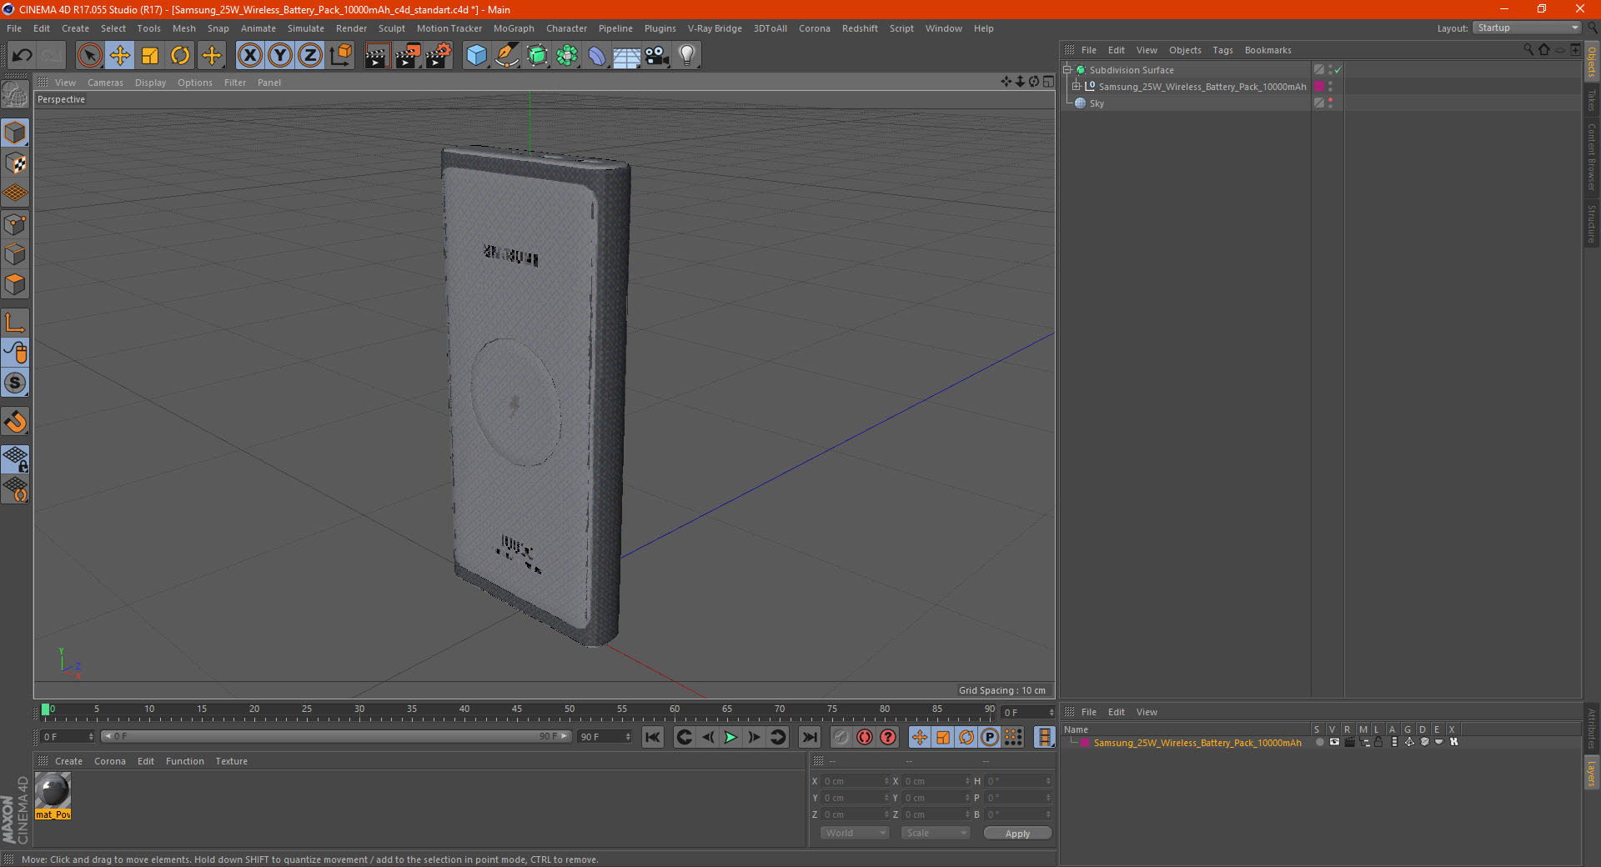Enable the Axis mode icon
This screenshot has height=867, width=1601.
click(15, 323)
